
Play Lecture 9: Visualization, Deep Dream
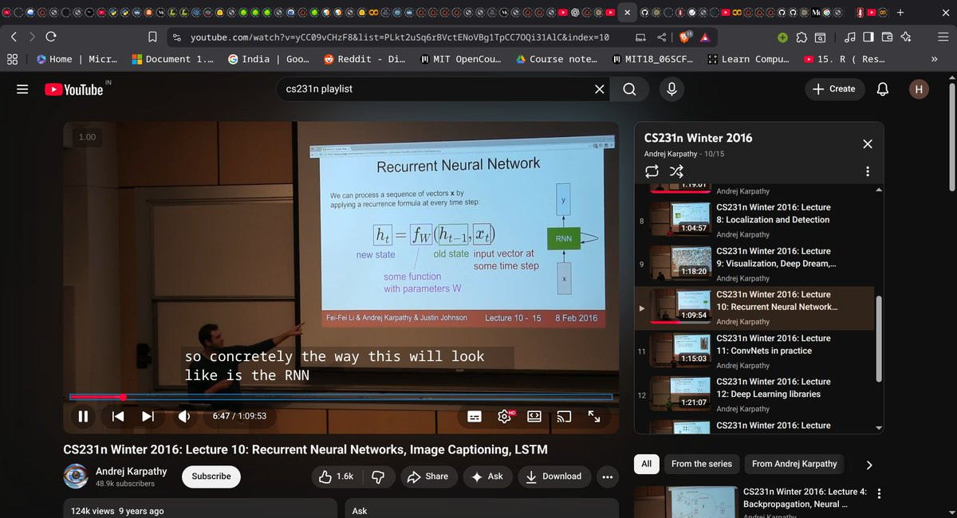tap(754, 263)
